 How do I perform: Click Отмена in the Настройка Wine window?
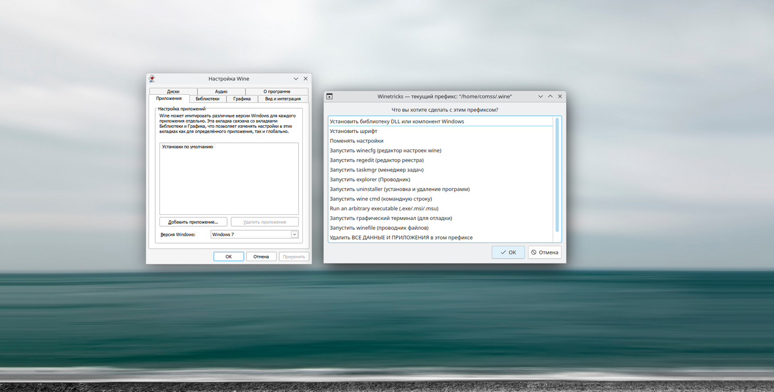[261, 257]
